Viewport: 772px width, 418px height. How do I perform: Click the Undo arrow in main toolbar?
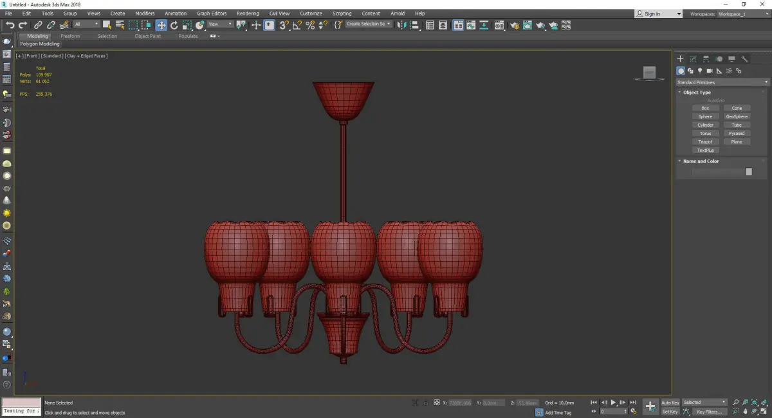[10, 25]
